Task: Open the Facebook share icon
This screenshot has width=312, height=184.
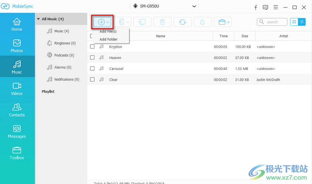Action: [256, 8]
